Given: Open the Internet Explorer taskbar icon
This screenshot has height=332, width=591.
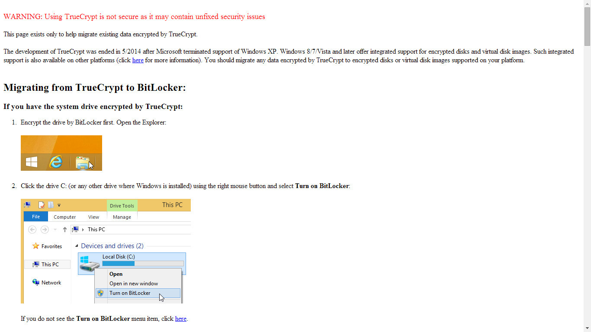Looking at the screenshot, I should tap(56, 162).
